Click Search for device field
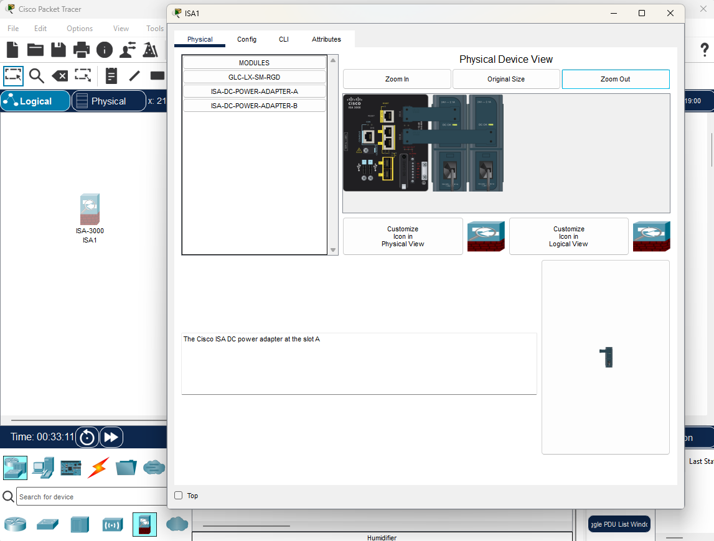 (x=92, y=496)
